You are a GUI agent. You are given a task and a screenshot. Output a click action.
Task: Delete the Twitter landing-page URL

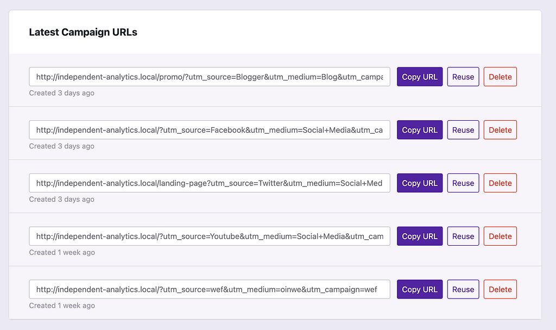(500, 183)
